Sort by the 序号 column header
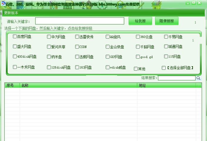The height and width of the screenshot is (141, 207). [12, 85]
